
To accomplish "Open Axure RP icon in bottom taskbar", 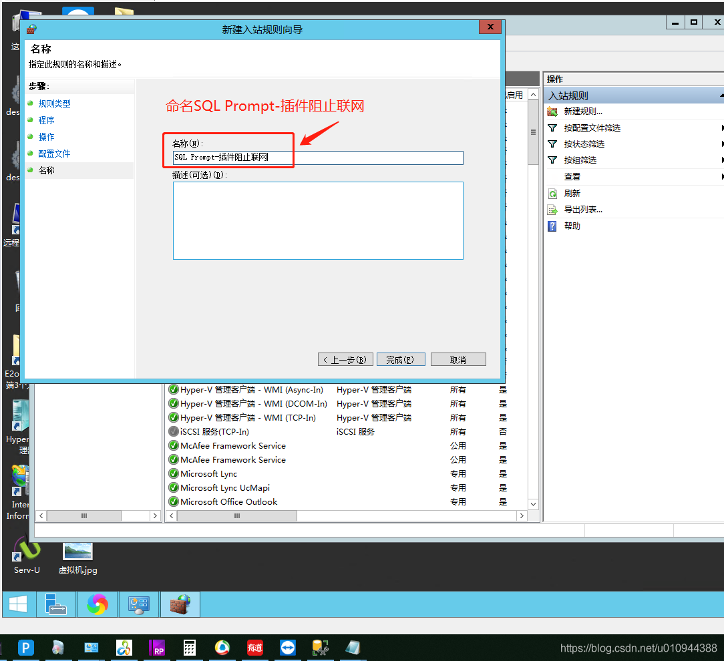I will [x=157, y=648].
